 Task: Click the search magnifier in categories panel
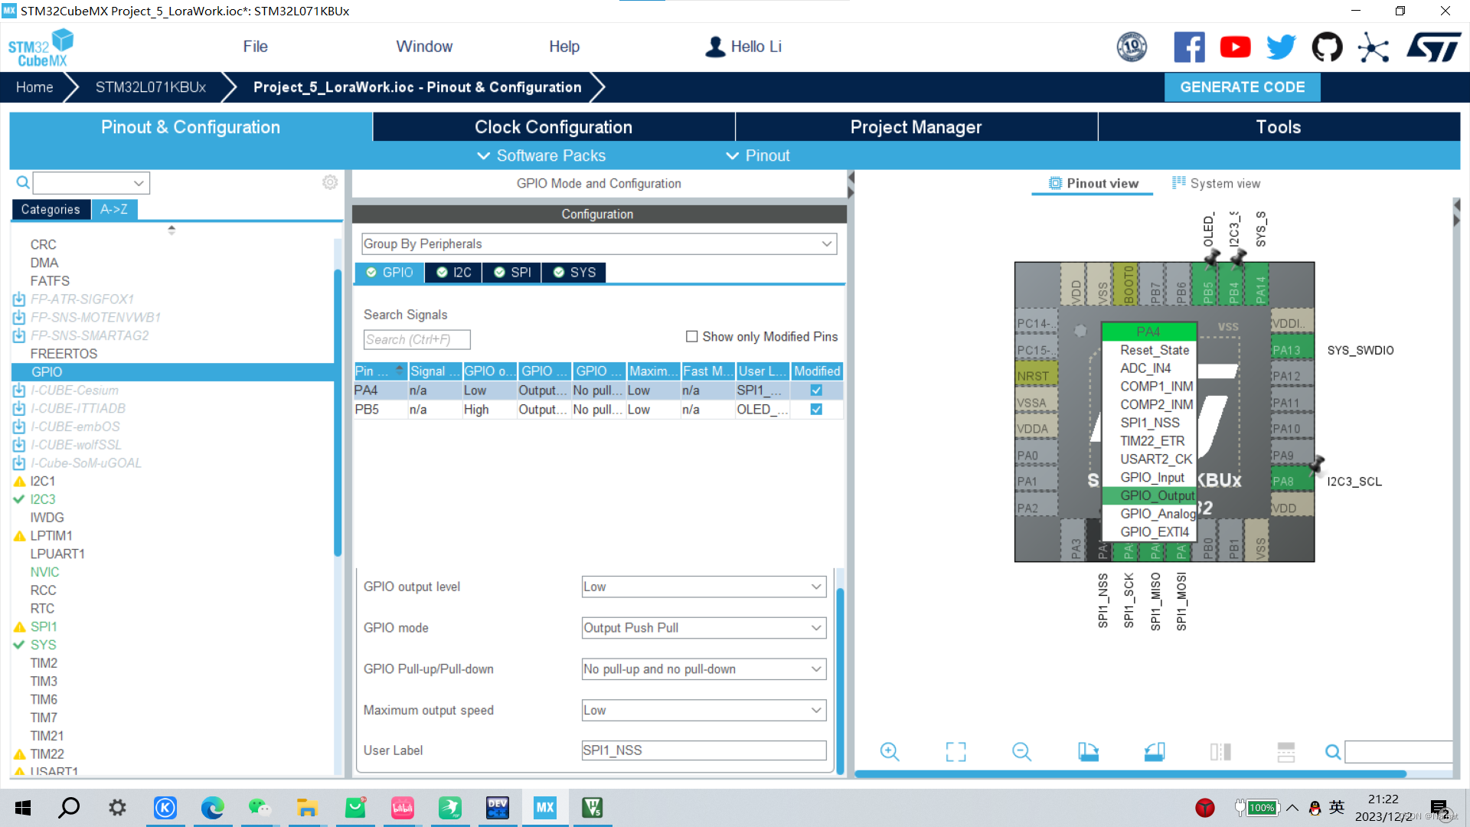click(x=23, y=182)
